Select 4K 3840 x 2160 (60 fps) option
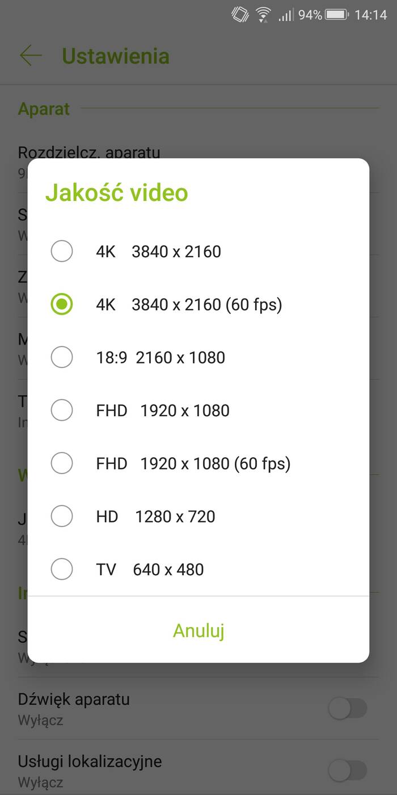Viewport: 397px width, 795px height. 62,304
